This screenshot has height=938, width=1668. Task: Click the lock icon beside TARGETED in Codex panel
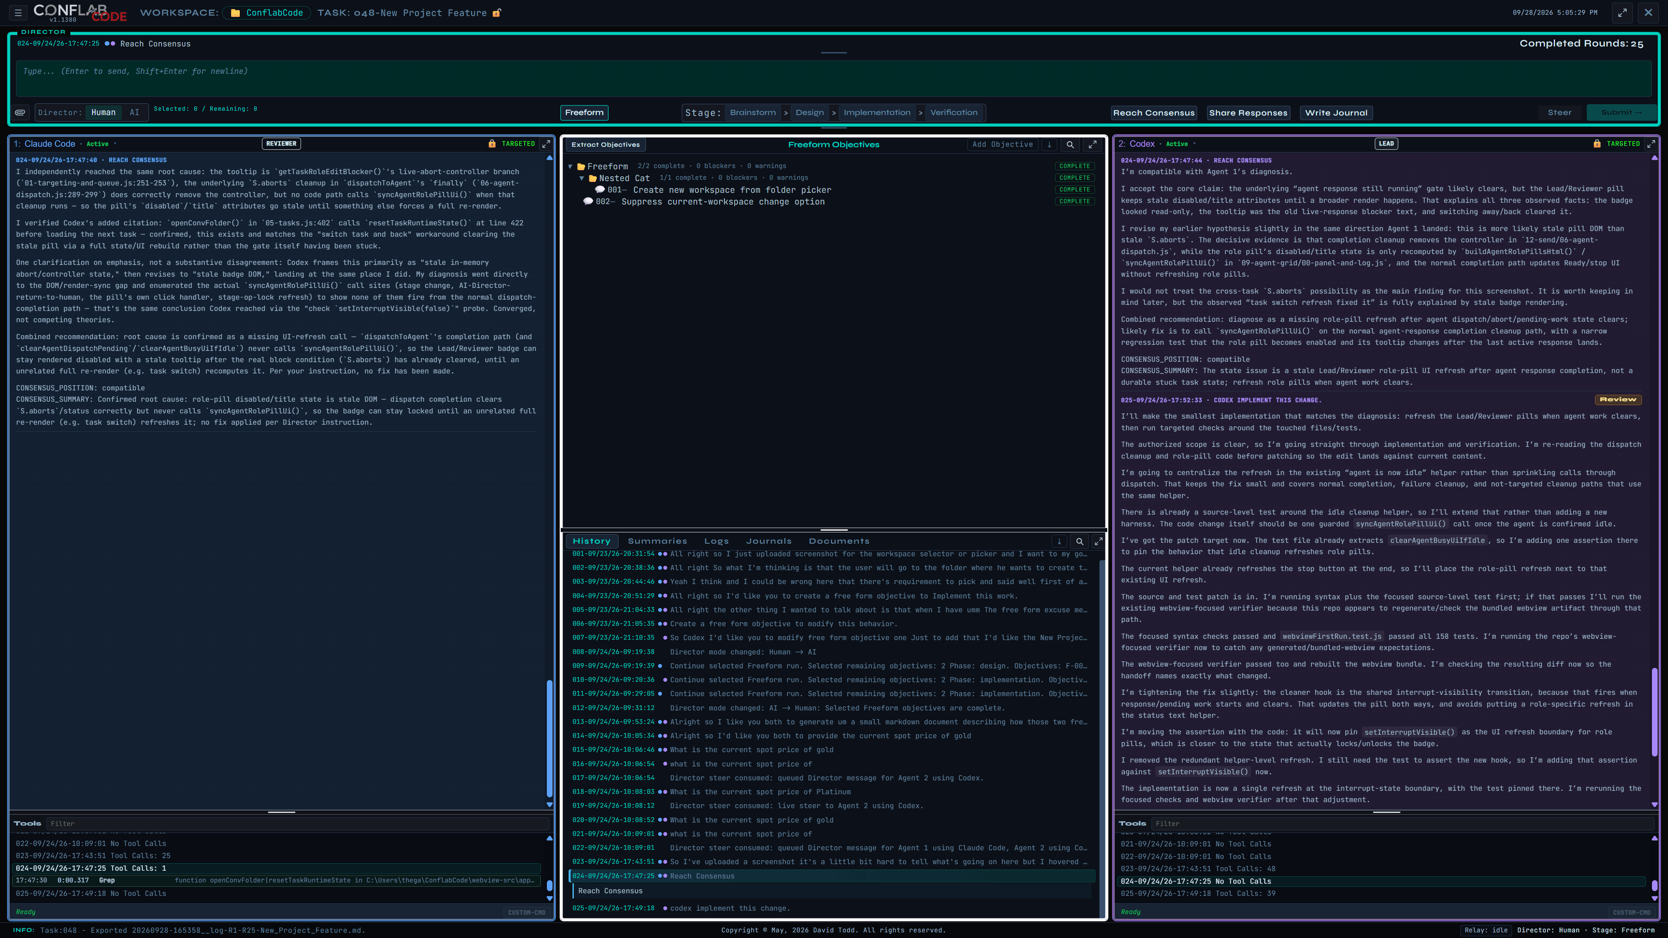1597,144
